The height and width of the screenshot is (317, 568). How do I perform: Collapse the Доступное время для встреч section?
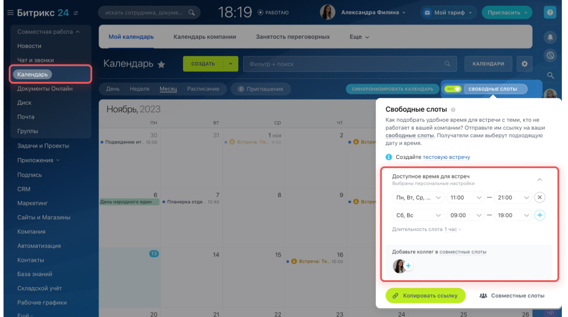tap(540, 179)
